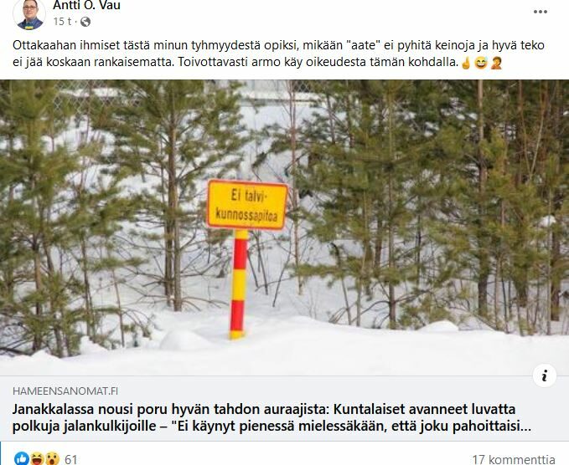Viewport: 569px width, 465px height.
Task: Click the crossed fingers emoji in post
Action: pos(466,63)
